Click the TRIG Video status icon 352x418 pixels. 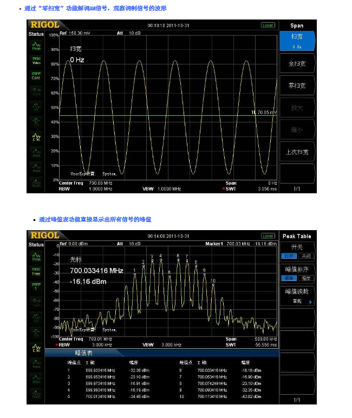36,61
